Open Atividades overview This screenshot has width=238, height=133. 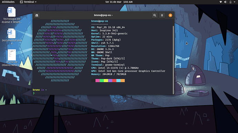[x=8, y=2]
